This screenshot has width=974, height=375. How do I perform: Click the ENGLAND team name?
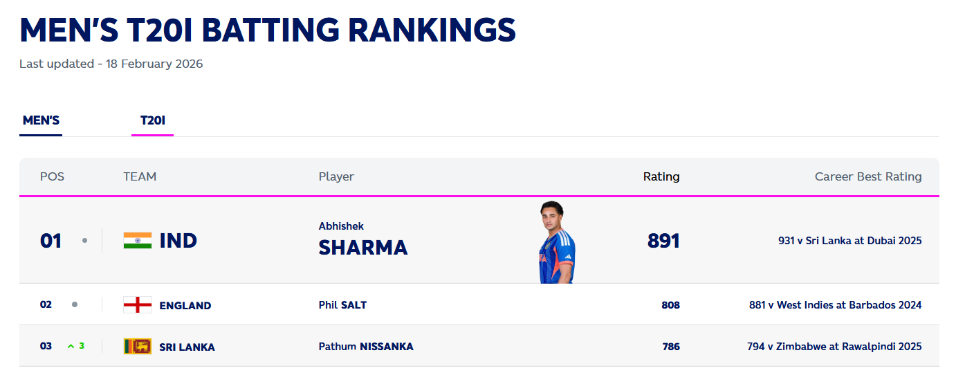[185, 306]
